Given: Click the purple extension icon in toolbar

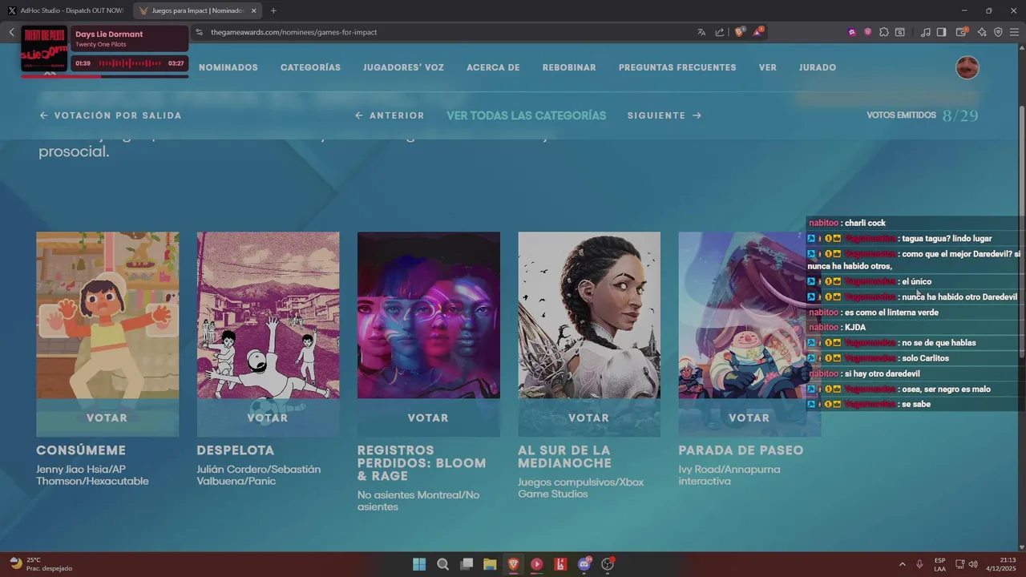Looking at the screenshot, I should coord(852,32).
